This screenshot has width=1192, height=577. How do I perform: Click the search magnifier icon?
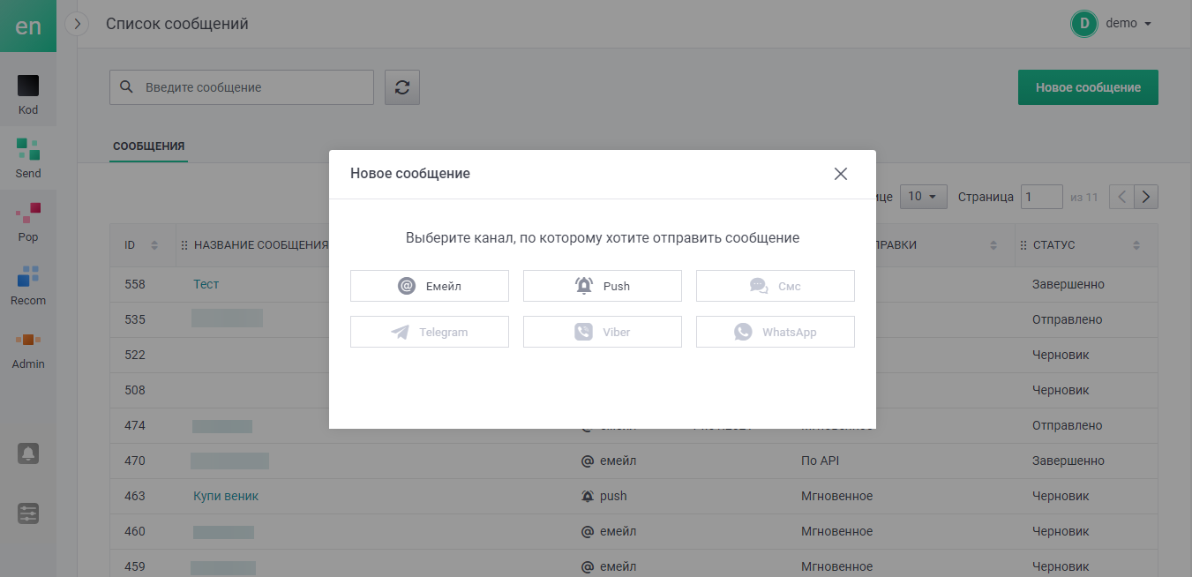[126, 87]
